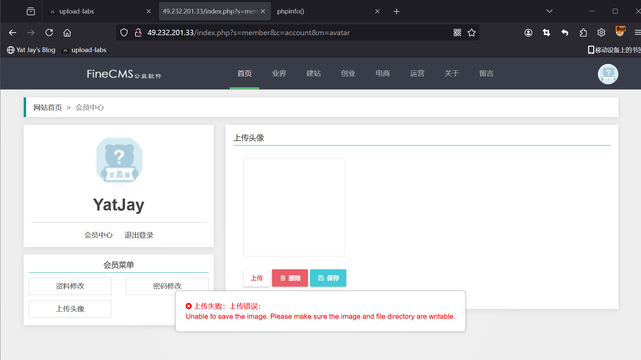The image size is (641, 360).
Task: Close the phpinfo() tab
Action: click(377, 11)
